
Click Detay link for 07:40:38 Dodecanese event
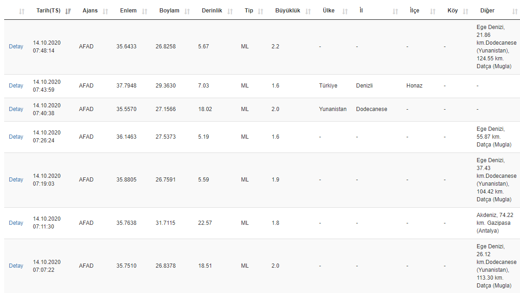coord(16,109)
